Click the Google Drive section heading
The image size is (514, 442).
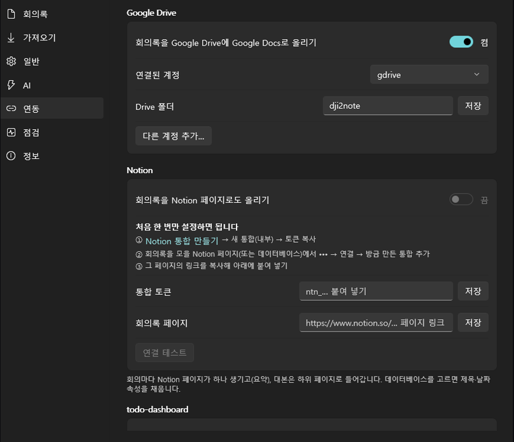(x=151, y=13)
